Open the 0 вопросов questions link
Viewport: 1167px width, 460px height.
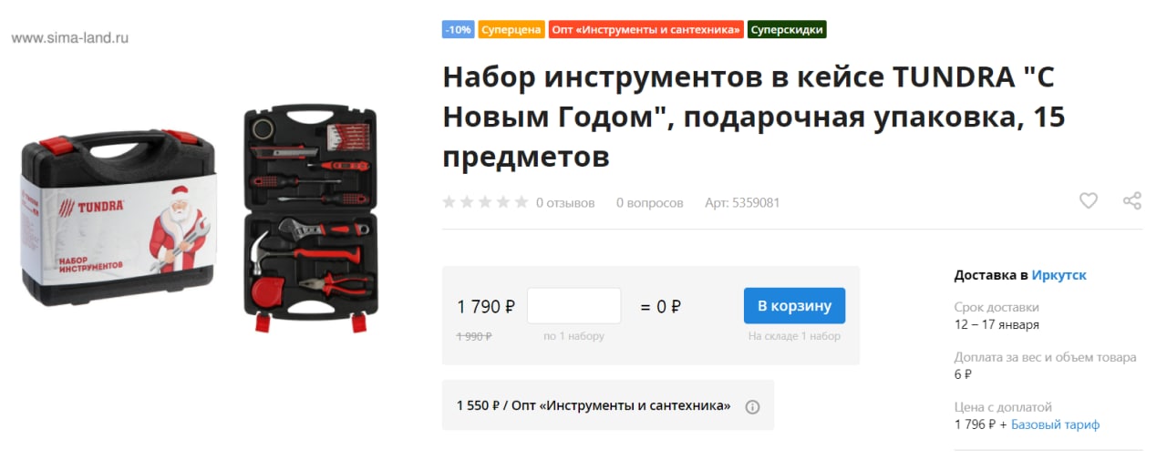[650, 202]
